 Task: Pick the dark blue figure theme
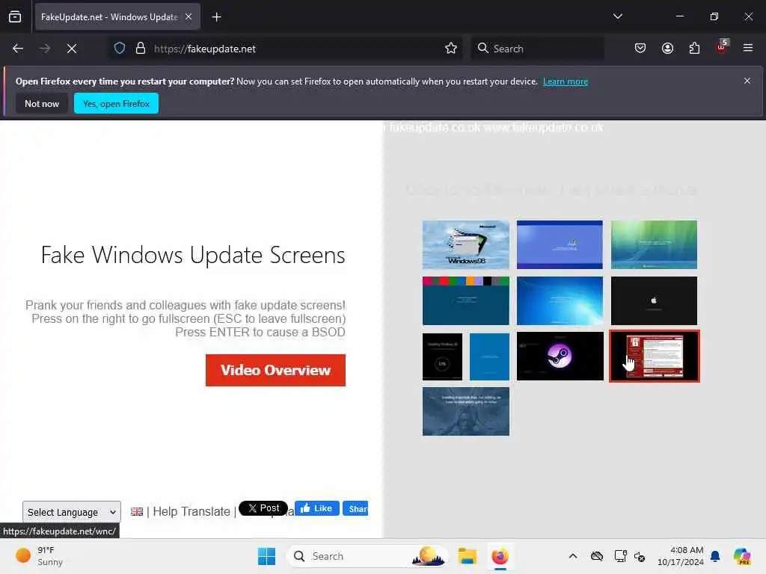[465, 412]
